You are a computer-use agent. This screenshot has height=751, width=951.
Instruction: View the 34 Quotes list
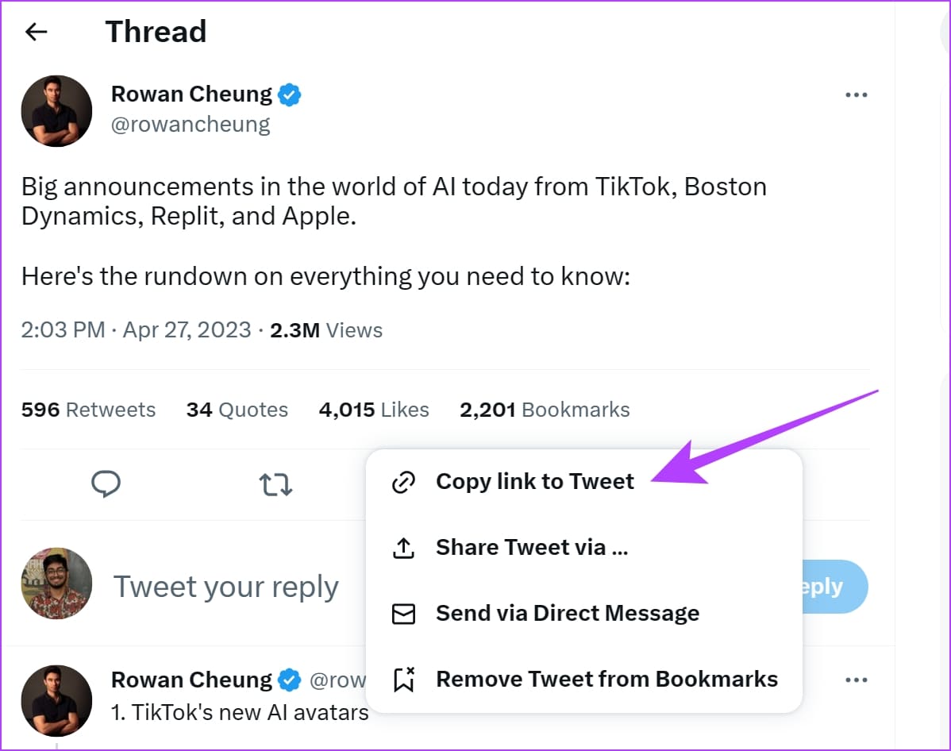[237, 410]
